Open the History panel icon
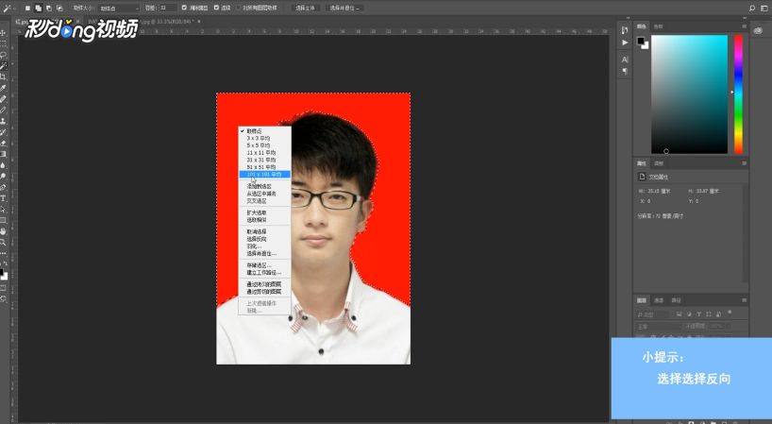The width and height of the screenshot is (772, 424). click(625, 30)
